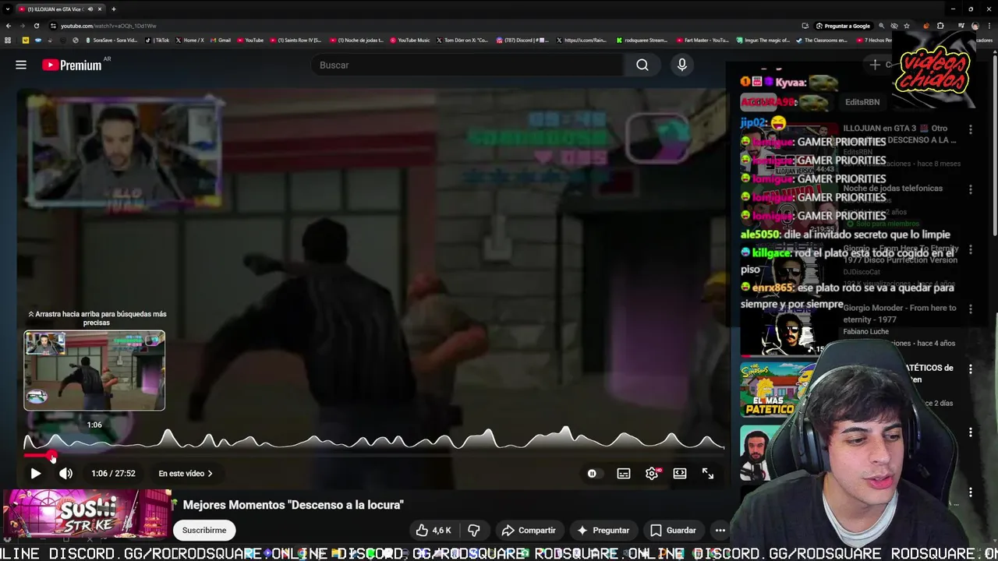Viewport: 998px width, 561px height.
Task: Open the Compartir share dialog
Action: click(529, 530)
